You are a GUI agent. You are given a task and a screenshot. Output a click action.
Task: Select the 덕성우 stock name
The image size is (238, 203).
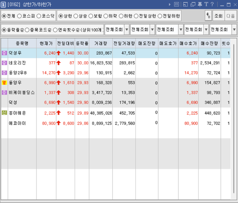15,53
